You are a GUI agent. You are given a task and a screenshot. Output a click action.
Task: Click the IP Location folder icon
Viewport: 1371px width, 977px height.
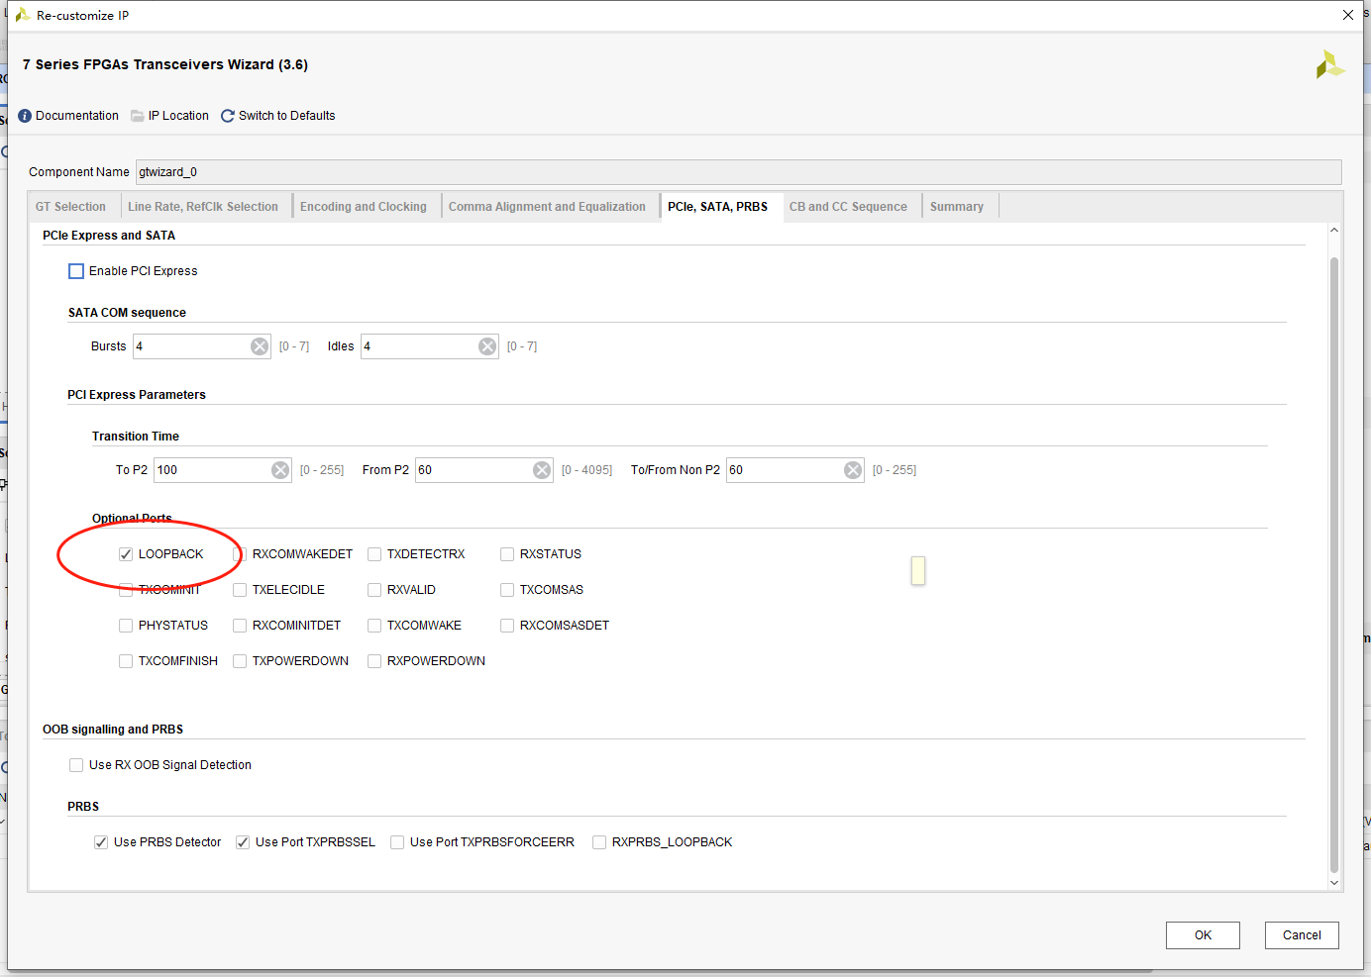[138, 116]
